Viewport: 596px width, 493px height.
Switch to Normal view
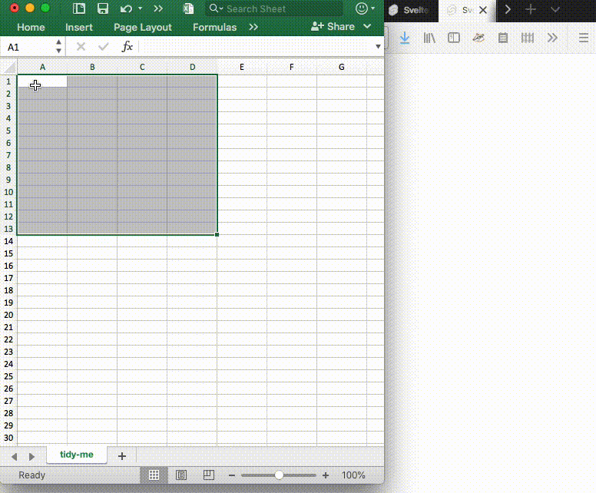(x=154, y=475)
